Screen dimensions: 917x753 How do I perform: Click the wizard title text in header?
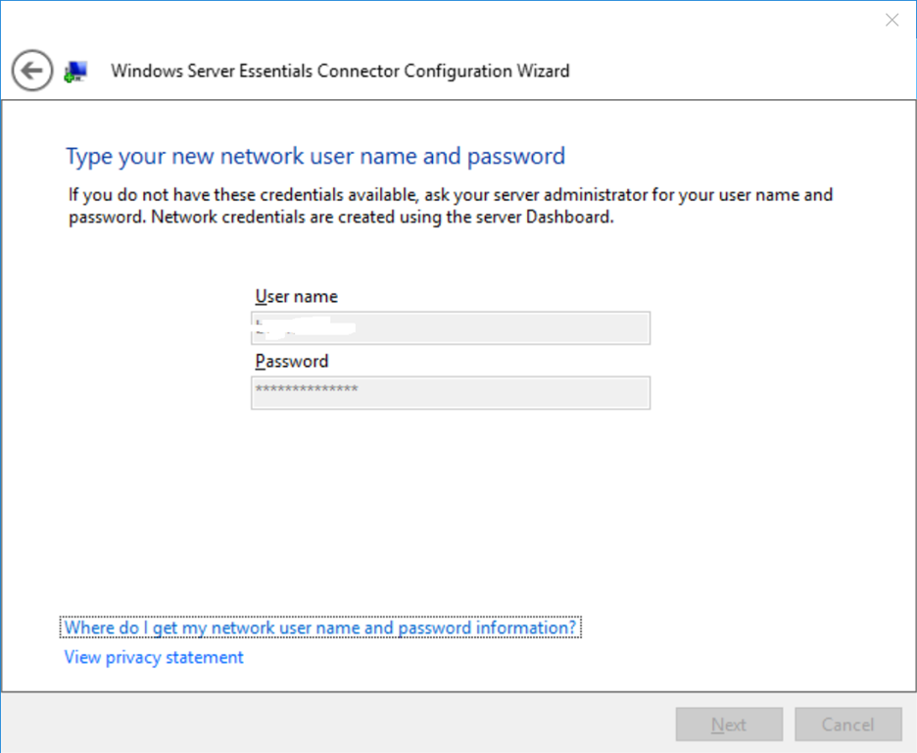tap(340, 71)
